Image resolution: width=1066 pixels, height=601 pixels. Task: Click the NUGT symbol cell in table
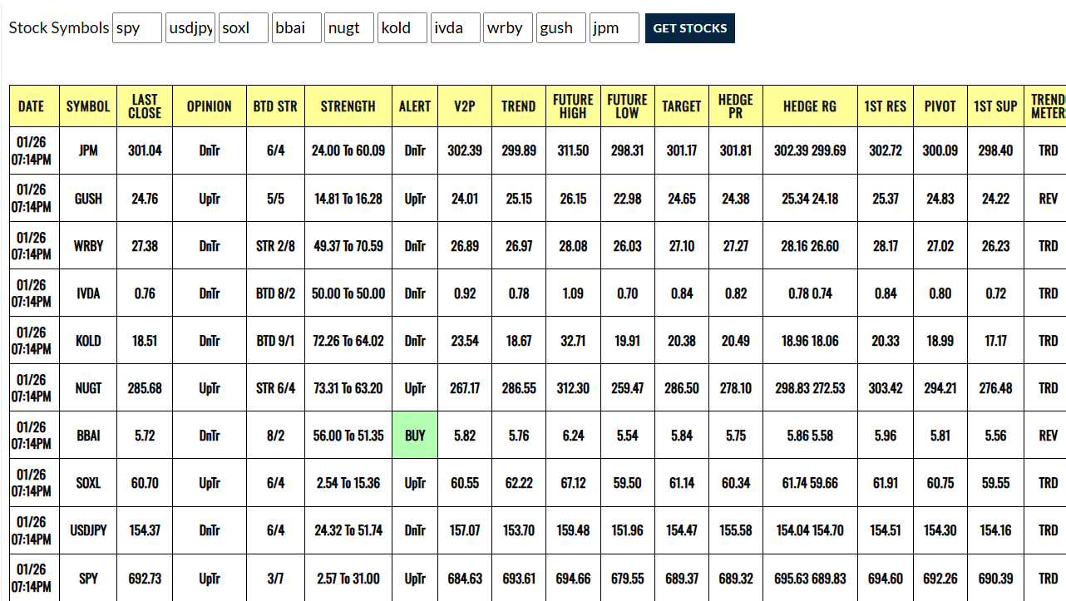click(88, 388)
